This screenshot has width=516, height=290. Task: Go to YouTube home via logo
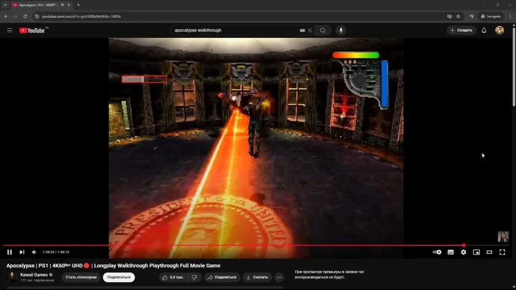pyautogui.click(x=32, y=30)
